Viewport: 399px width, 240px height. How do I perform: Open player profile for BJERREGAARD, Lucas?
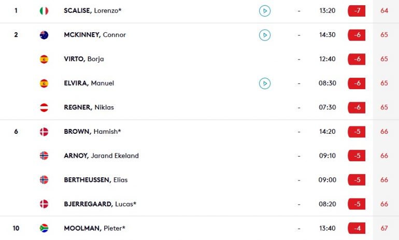[x=100, y=204]
